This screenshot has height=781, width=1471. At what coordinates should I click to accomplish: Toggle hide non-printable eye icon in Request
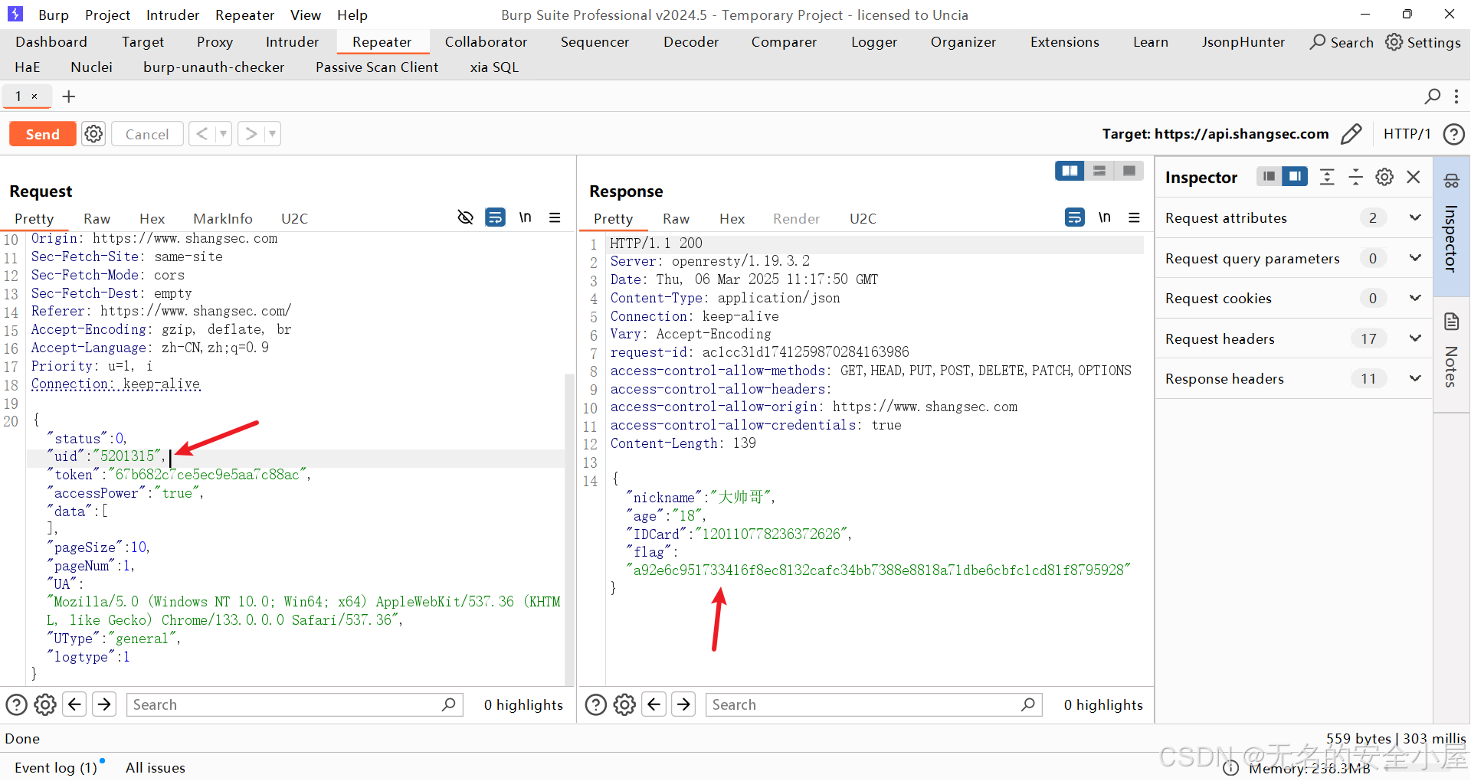pyautogui.click(x=465, y=217)
